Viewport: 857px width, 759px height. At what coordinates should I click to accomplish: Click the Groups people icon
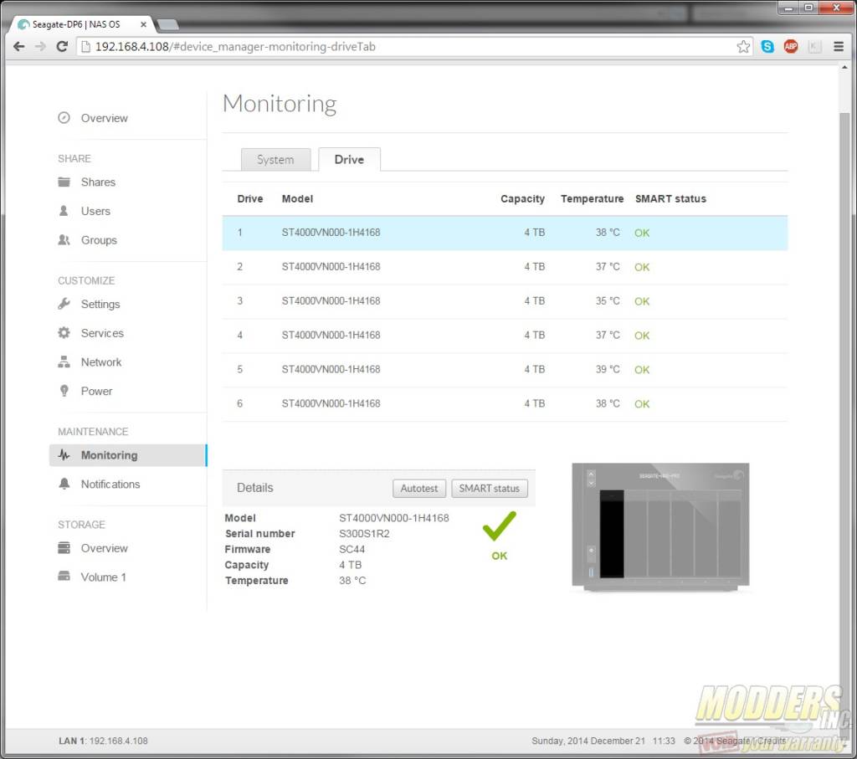(x=64, y=240)
